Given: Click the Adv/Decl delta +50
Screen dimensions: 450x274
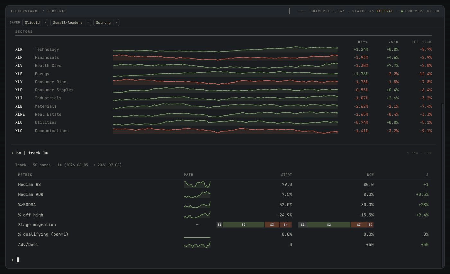Looking at the screenshot, I should click(425, 245).
